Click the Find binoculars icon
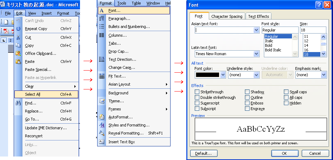Viewport: 333px width, 160px height. coord(18,103)
